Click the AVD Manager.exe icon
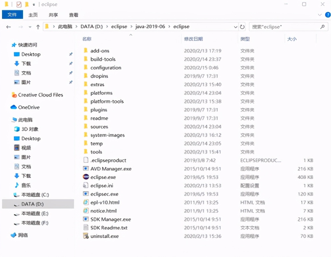The height and width of the screenshot is (257, 331). pyautogui.click(x=86, y=168)
